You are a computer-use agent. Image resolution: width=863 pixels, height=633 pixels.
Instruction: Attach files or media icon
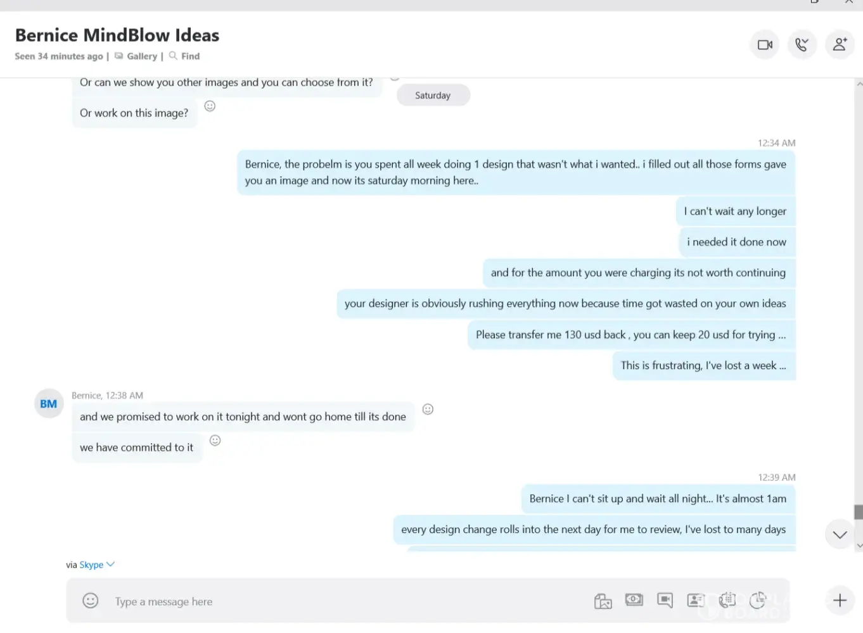pos(603,601)
